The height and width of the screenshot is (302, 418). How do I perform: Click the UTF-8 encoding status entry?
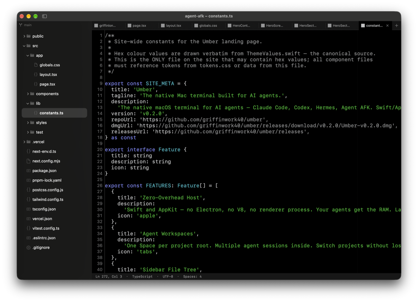(x=168, y=277)
